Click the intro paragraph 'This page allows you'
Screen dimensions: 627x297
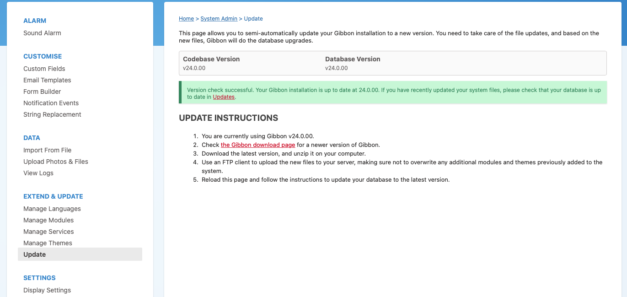tap(389, 37)
